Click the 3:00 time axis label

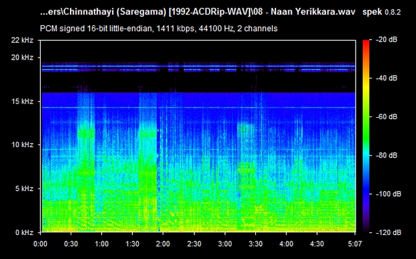click(x=225, y=243)
